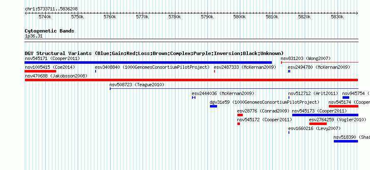Click the DGV Structural Variants track title
The height and width of the screenshot is (170, 370).
[154, 53]
